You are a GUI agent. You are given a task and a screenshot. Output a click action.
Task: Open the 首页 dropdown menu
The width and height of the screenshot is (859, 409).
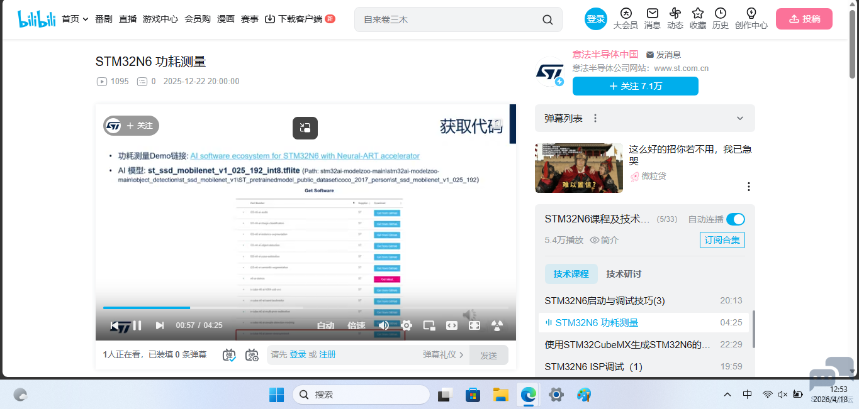[x=74, y=19]
